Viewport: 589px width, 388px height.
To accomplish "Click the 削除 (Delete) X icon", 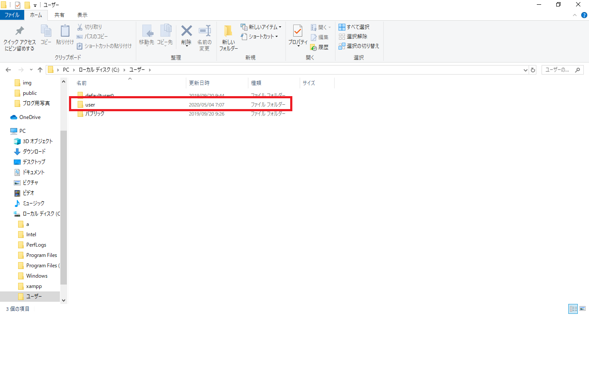I will (x=186, y=31).
